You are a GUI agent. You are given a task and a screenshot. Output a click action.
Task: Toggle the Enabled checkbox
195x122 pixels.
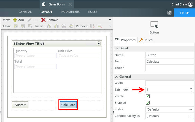148,103
